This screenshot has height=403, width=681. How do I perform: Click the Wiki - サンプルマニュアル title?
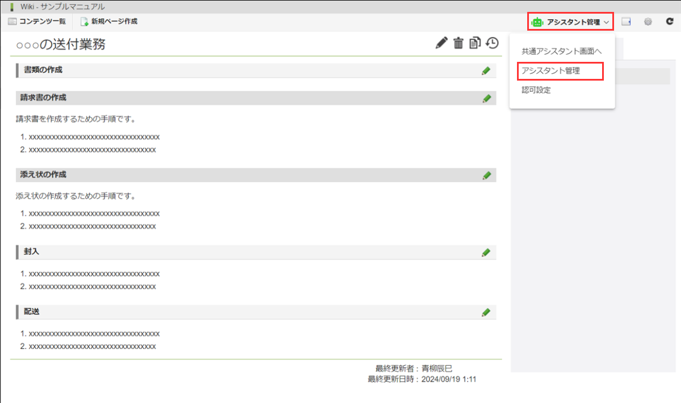[x=62, y=7]
